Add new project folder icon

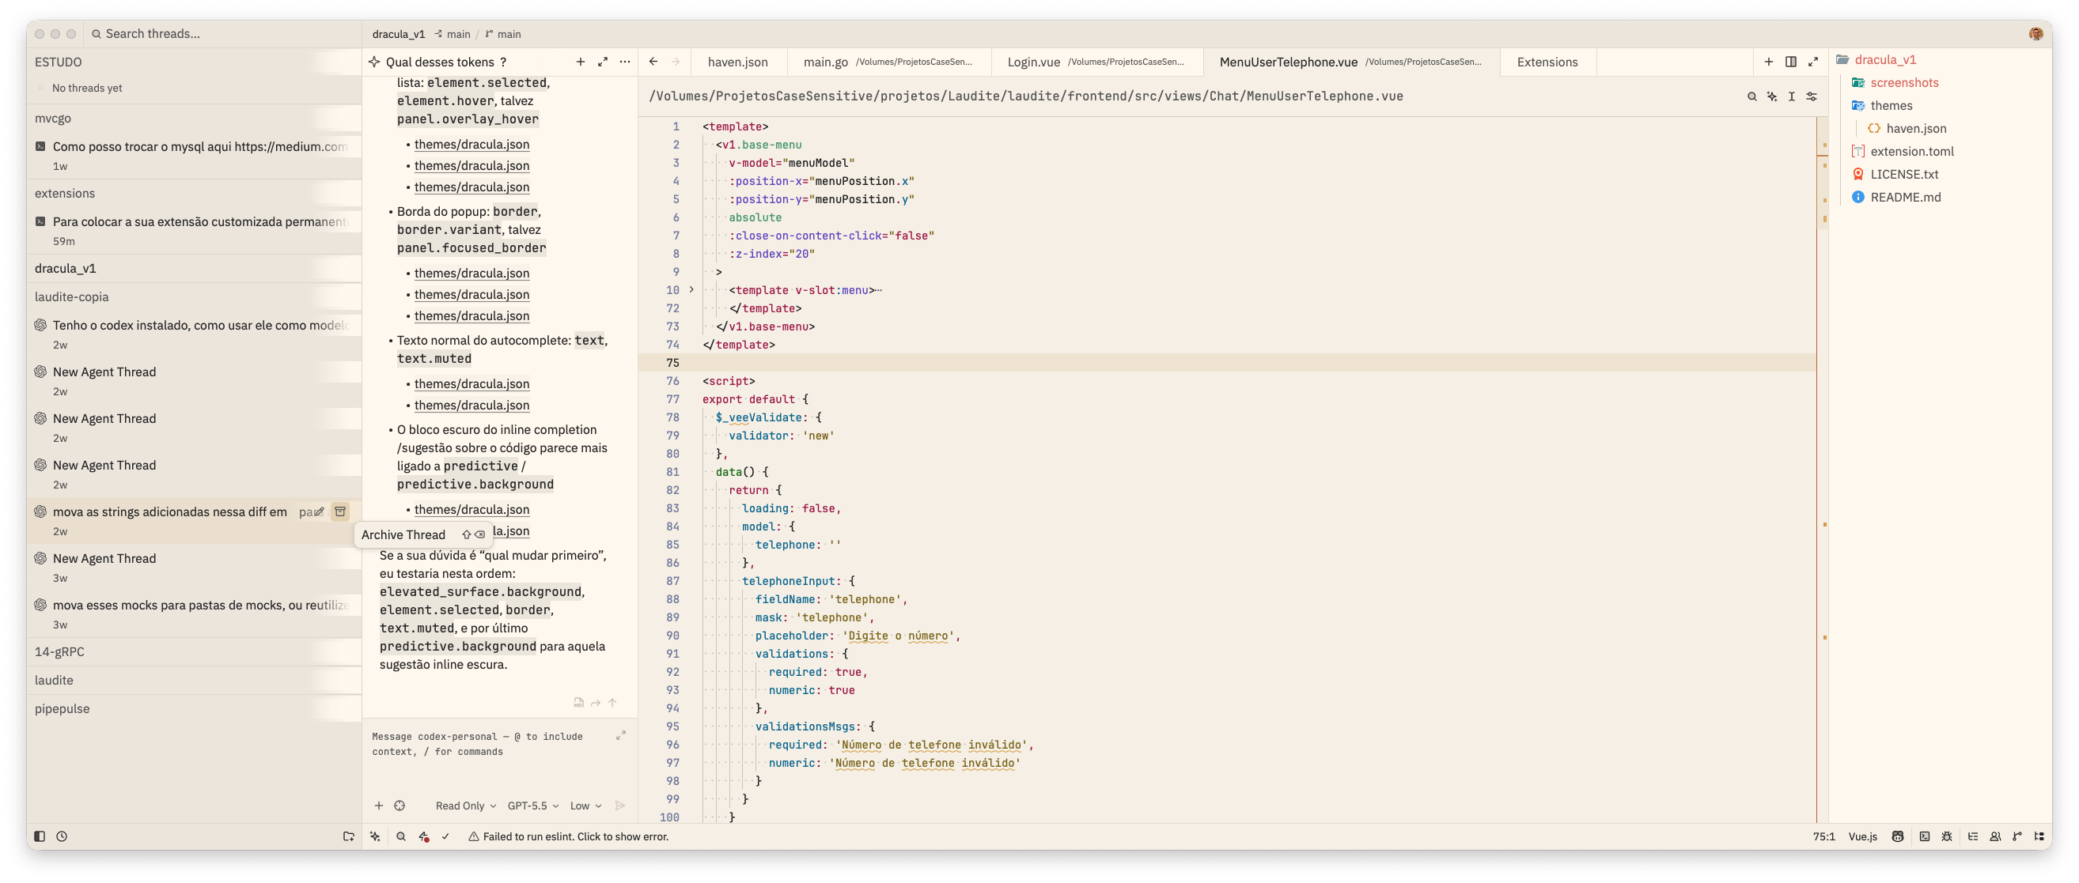pyautogui.click(x=349, y=836)
